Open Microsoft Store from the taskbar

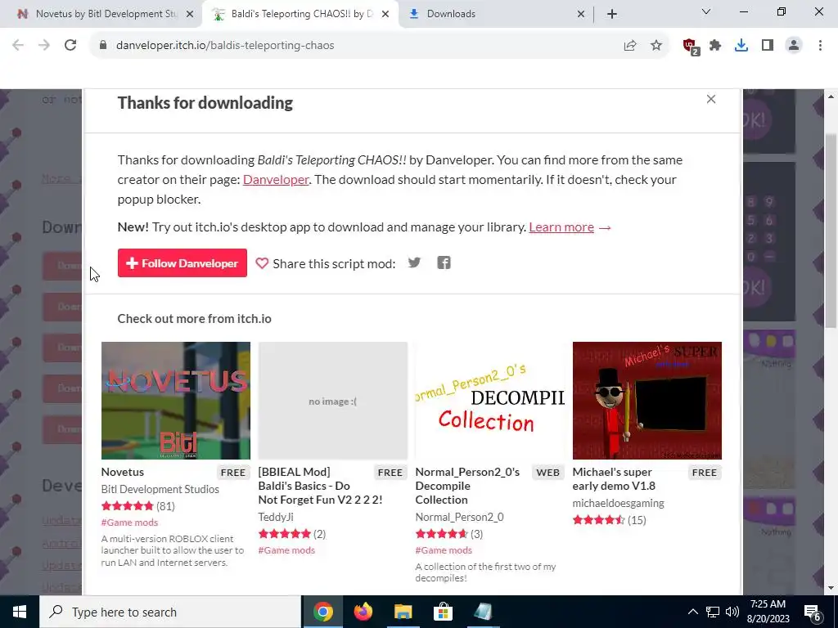point(443,612)
